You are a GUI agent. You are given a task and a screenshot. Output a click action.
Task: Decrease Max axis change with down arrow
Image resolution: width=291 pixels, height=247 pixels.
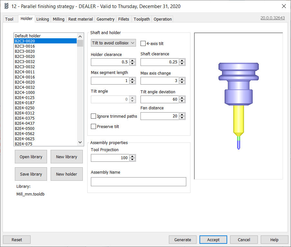tap(182, 82)
